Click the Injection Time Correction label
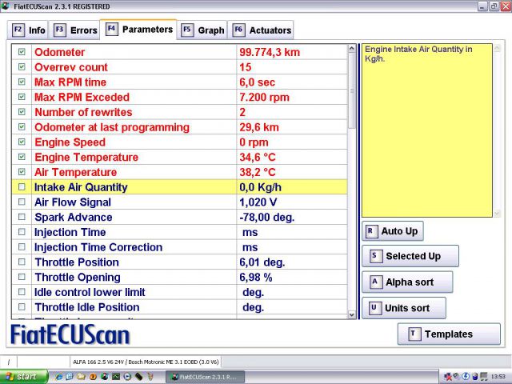This screenshot has height=384, width=512. click(98, 247)
